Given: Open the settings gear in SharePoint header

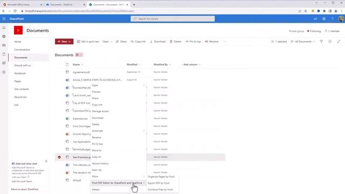Looking at the screenshot, I should pos(324,19).
